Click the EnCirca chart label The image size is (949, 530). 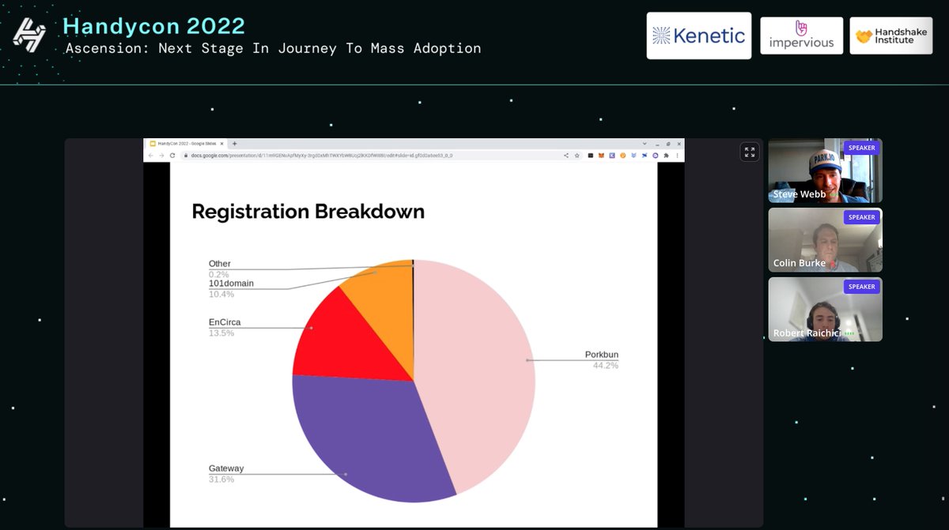point(225,322)
